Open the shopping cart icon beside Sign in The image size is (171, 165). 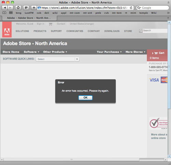point(51,24)
